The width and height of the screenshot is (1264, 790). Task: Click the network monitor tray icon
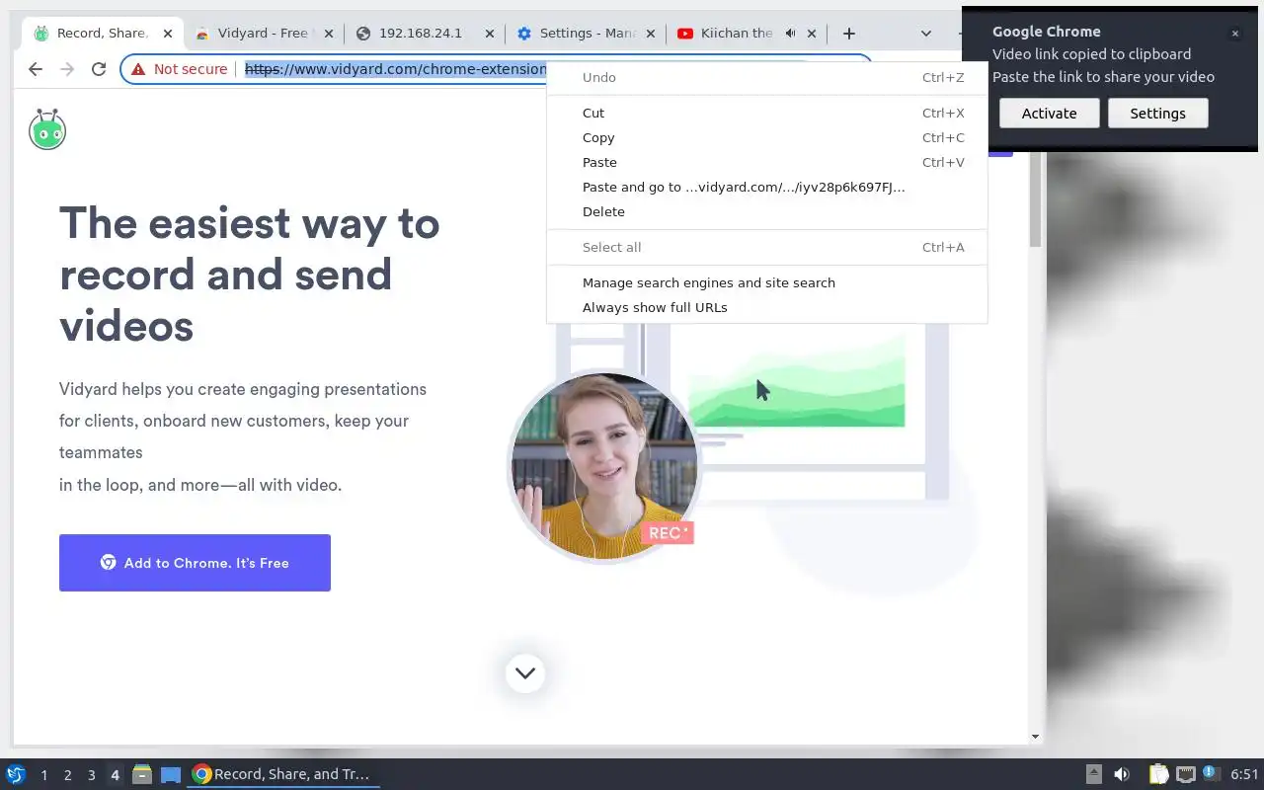coord(1186,774)
